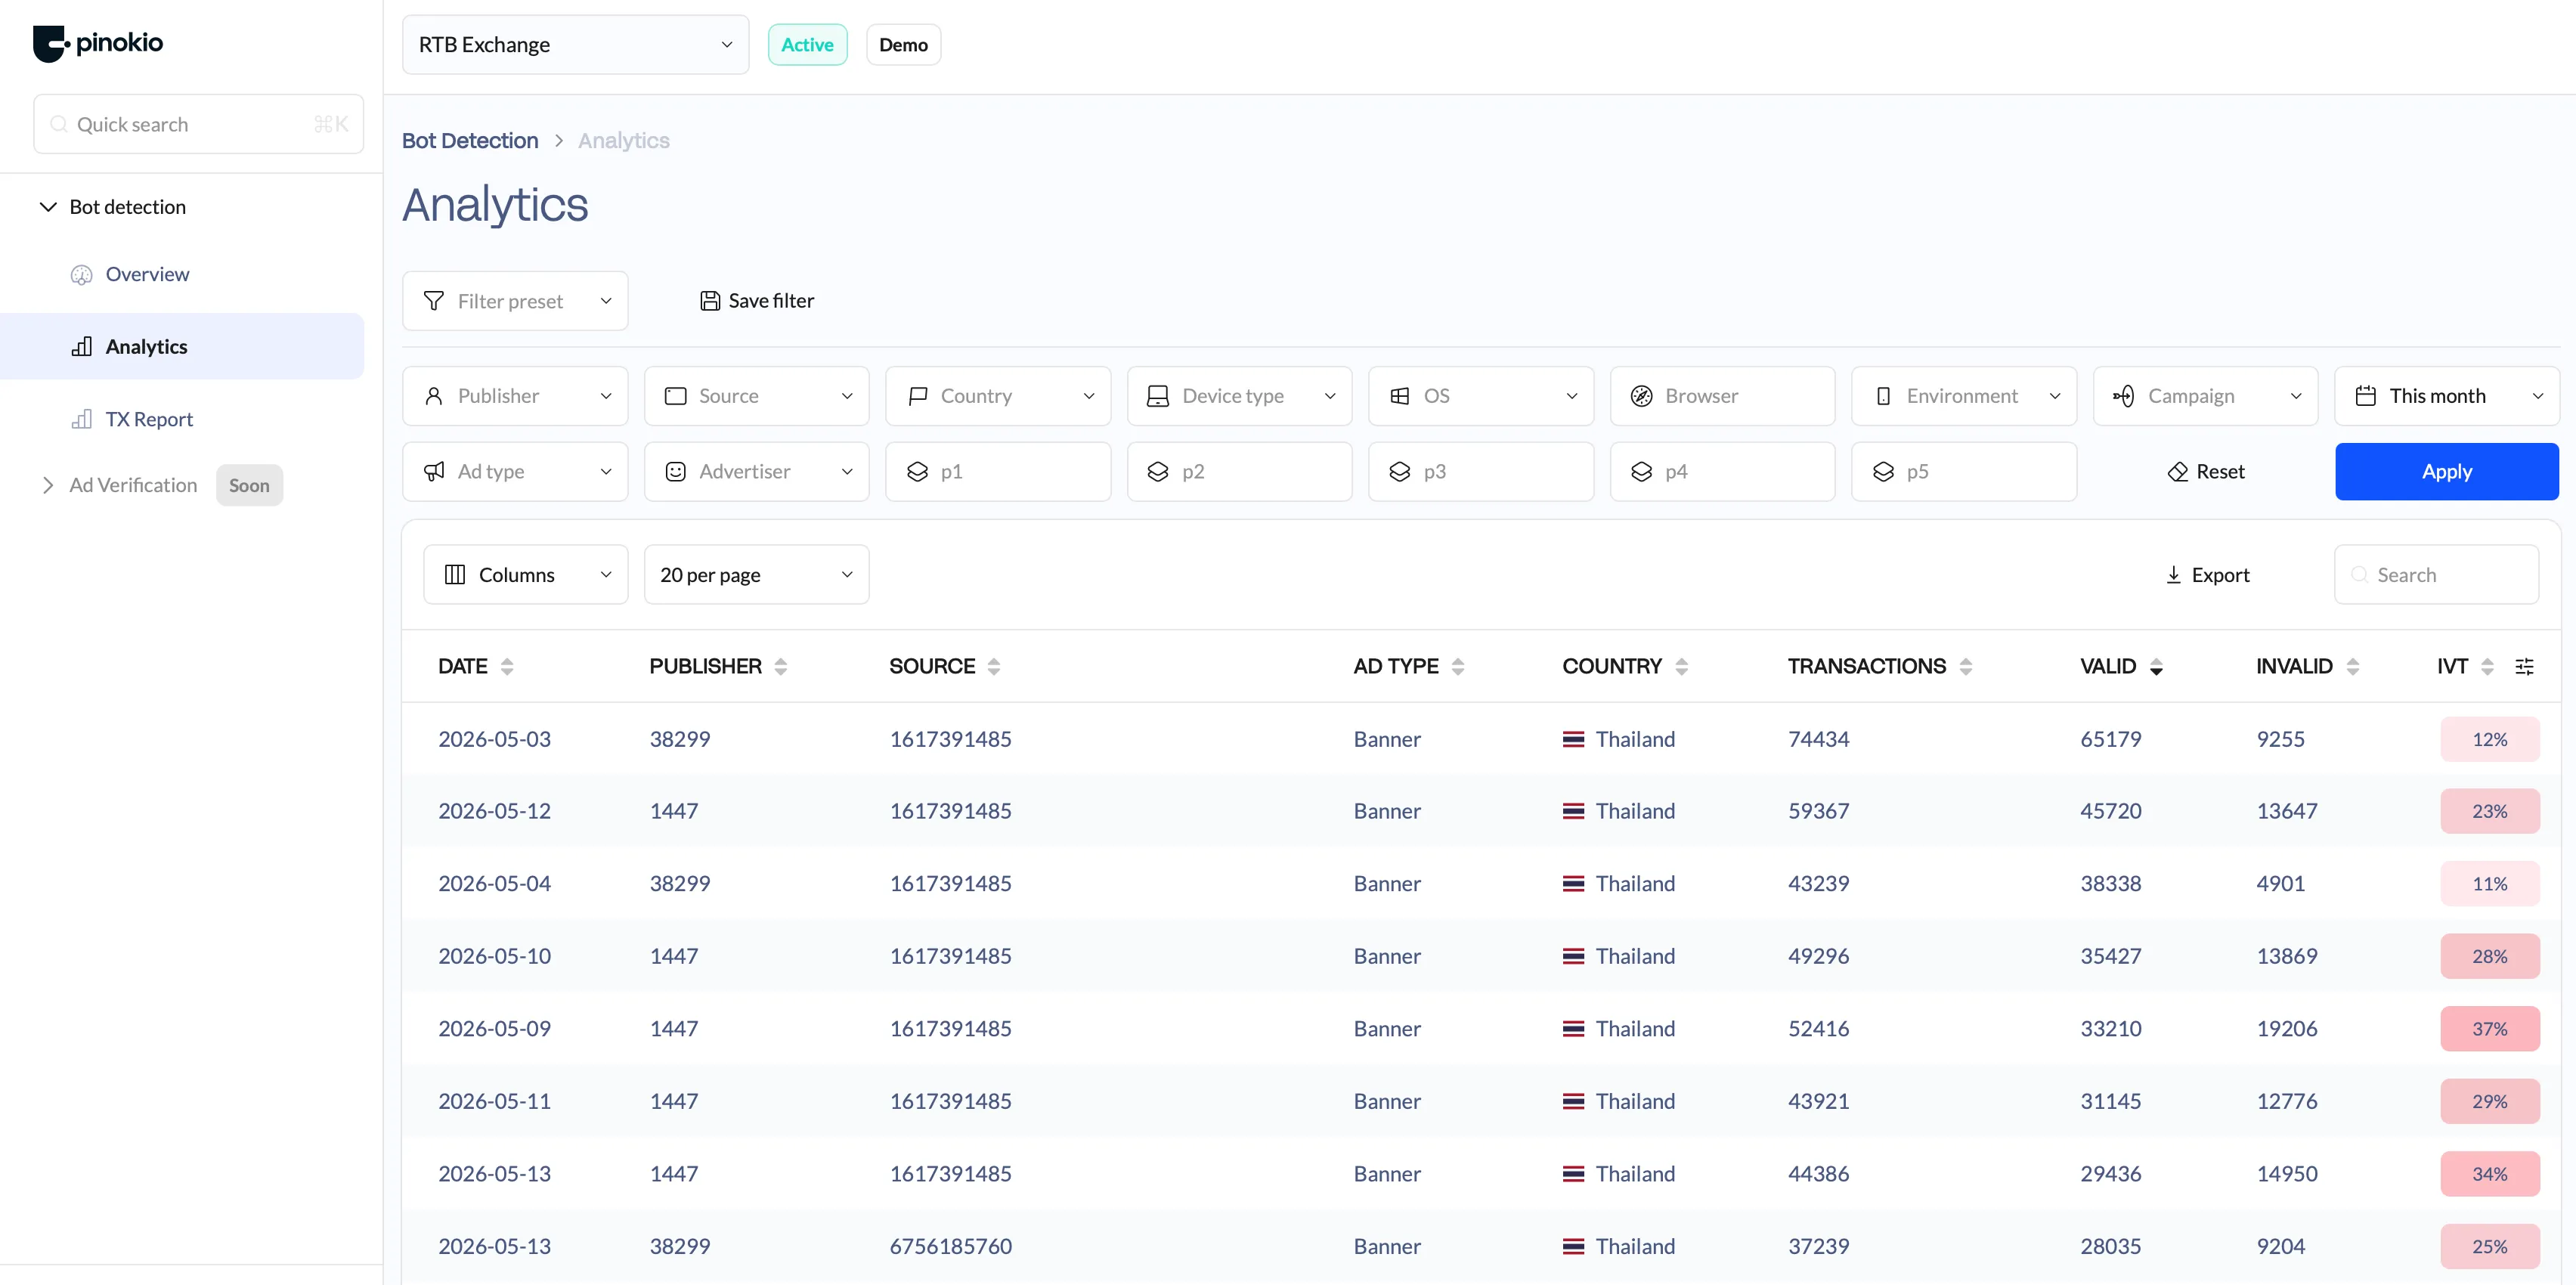Open the Publisher filter dropdown
This screenshot has width=2576, height=1285.
tap(515, 396)
